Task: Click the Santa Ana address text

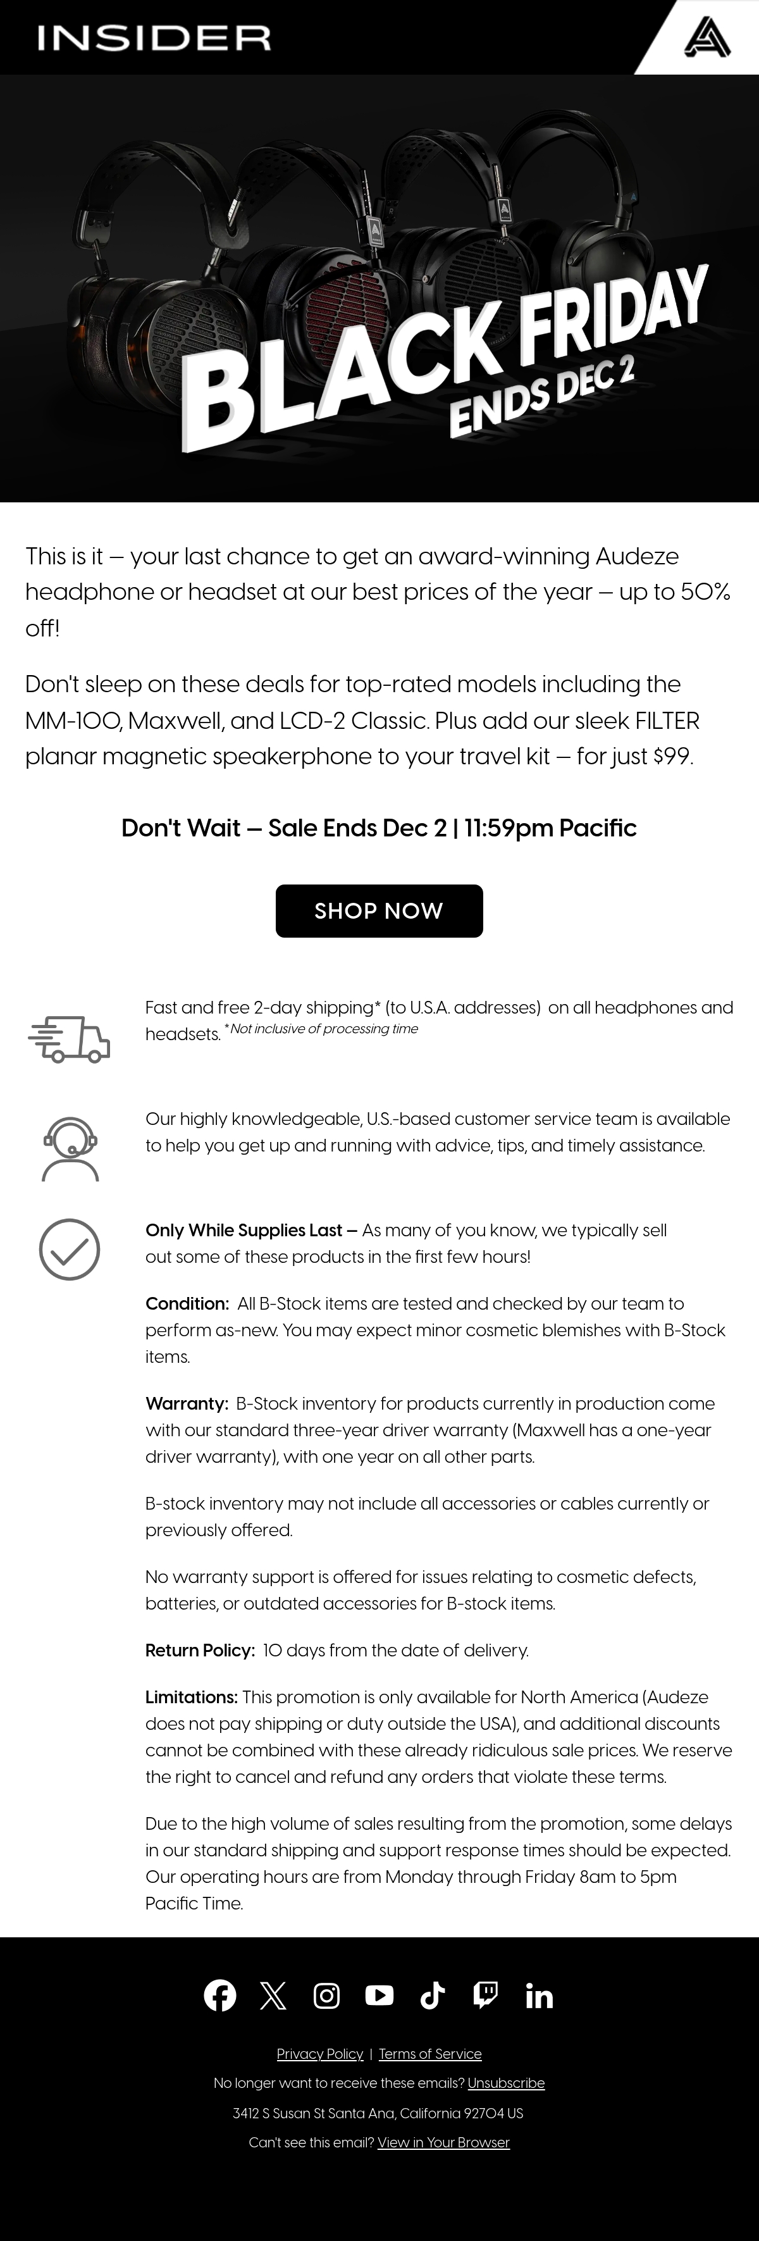Action: (378, 2113)
